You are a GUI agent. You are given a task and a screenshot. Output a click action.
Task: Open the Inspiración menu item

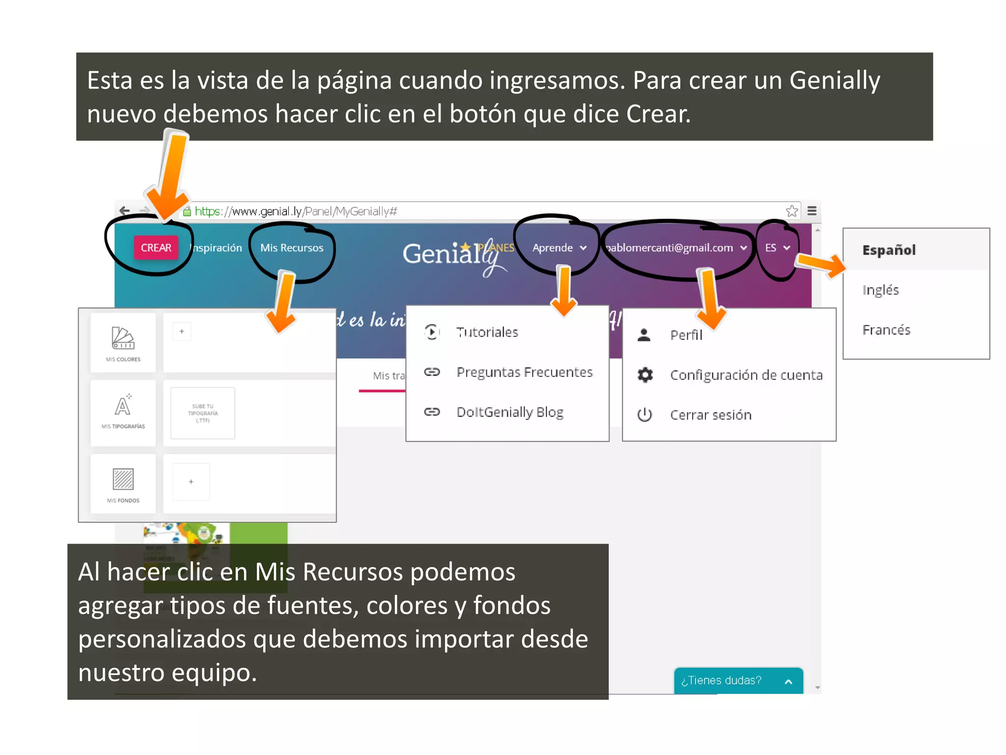pyautogui.click(x=217, y=248)
